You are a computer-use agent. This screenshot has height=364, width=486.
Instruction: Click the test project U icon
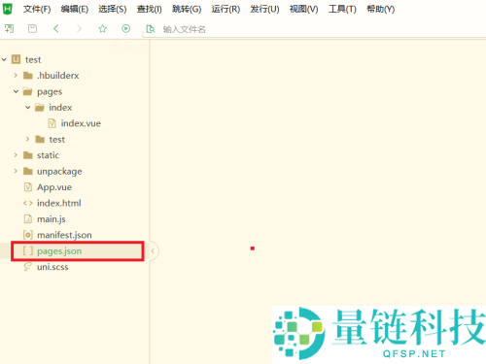click(16, 59)
